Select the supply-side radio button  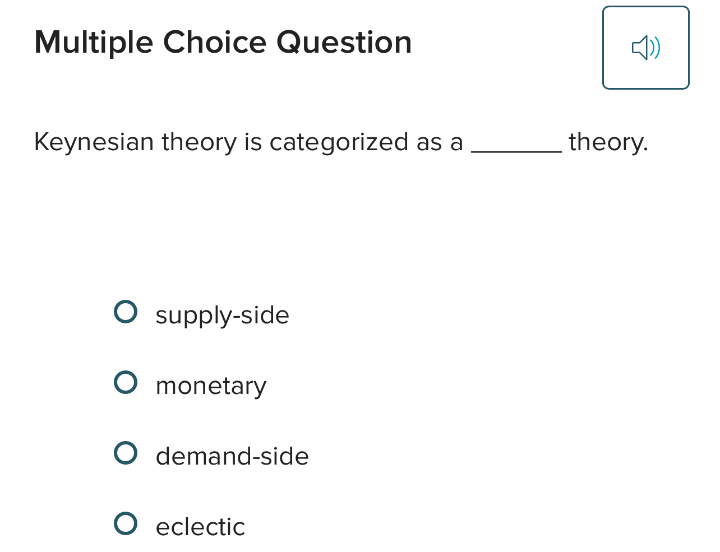126,312
